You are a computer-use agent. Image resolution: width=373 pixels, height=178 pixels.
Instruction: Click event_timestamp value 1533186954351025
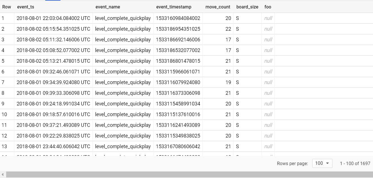[x=178, y=29]
